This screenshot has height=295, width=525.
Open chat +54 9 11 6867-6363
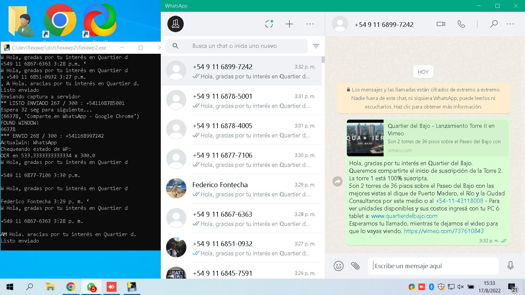(x=241, y=218)
